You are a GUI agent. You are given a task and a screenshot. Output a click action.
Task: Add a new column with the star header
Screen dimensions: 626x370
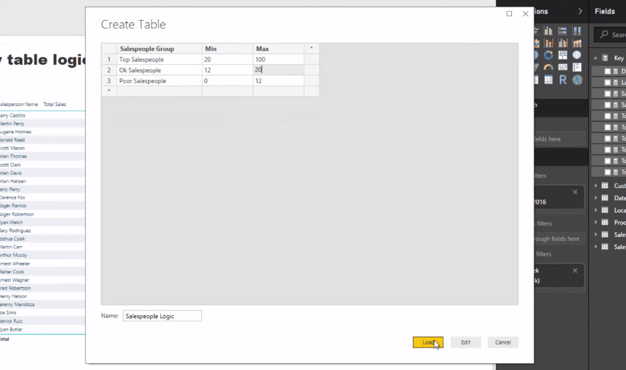coord(311,48)
